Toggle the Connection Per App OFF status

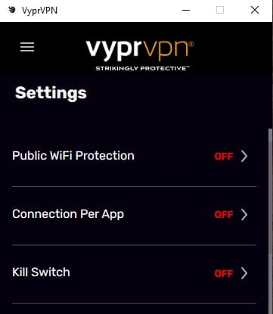pyautogui.click(x=224, y=215)
